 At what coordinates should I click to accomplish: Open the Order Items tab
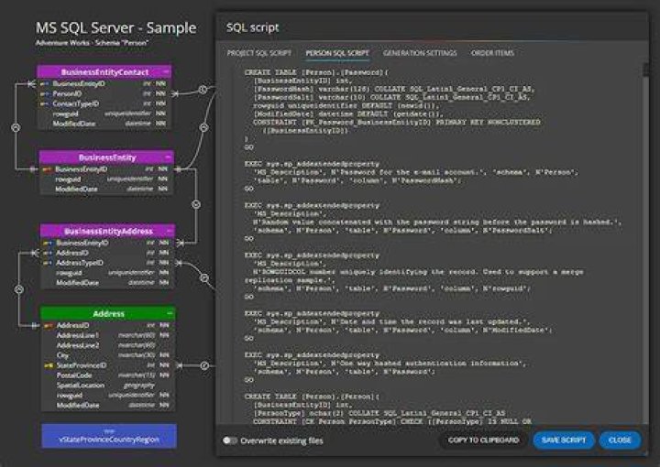click(492, 53)
